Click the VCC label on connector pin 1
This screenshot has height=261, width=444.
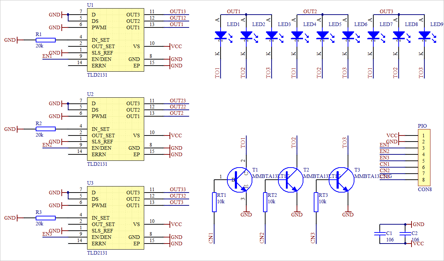[392, 135]
